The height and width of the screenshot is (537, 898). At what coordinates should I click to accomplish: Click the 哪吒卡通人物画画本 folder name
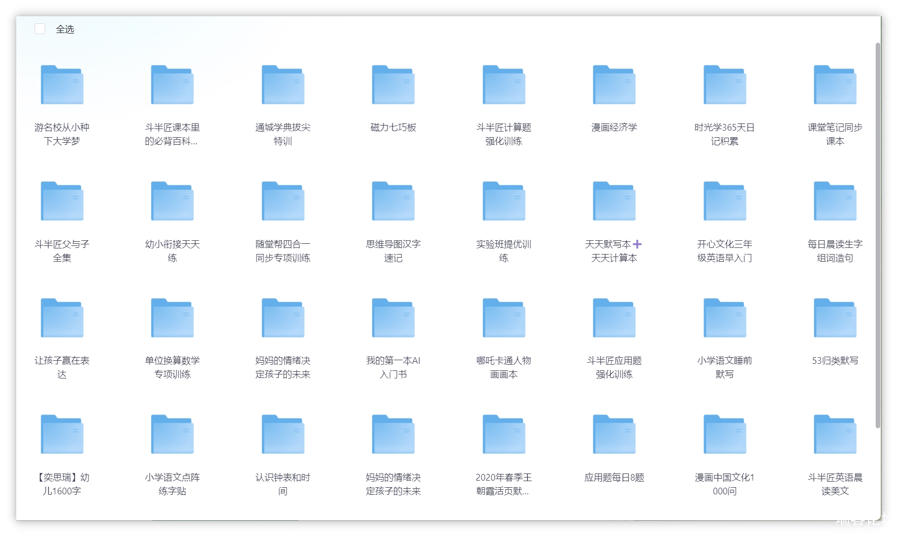coord(503,367)
